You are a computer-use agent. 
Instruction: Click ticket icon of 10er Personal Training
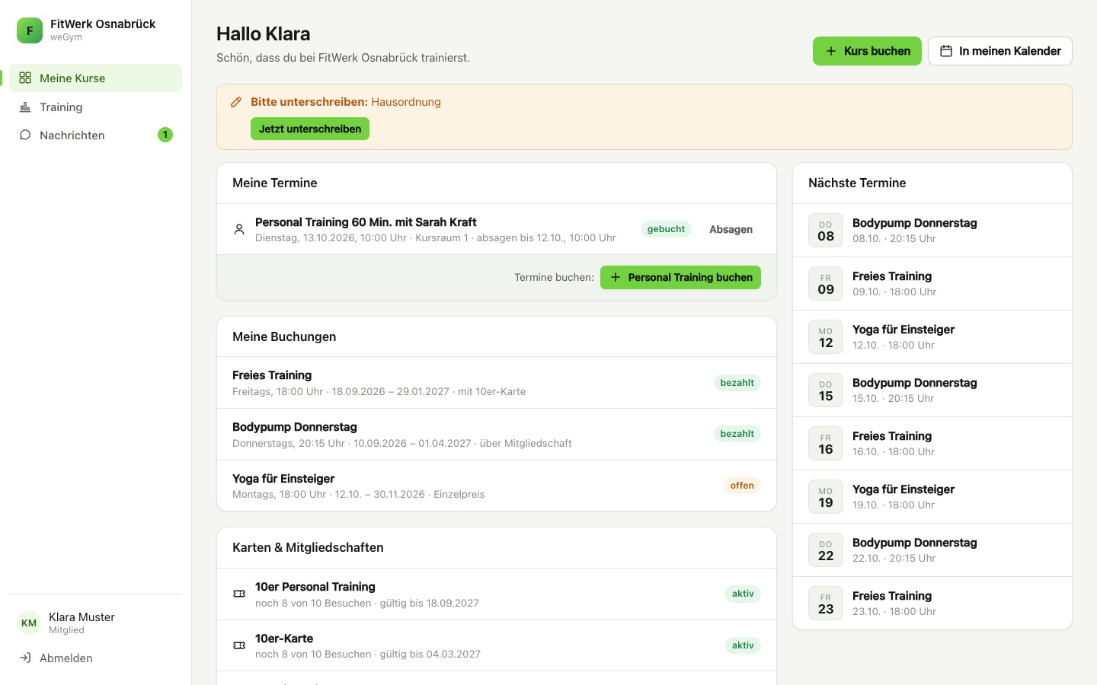tap(239, 594)
